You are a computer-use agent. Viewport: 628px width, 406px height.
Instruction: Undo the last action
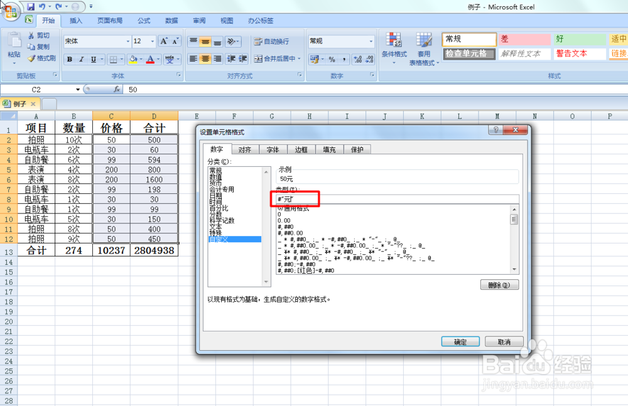coord(42,6)
